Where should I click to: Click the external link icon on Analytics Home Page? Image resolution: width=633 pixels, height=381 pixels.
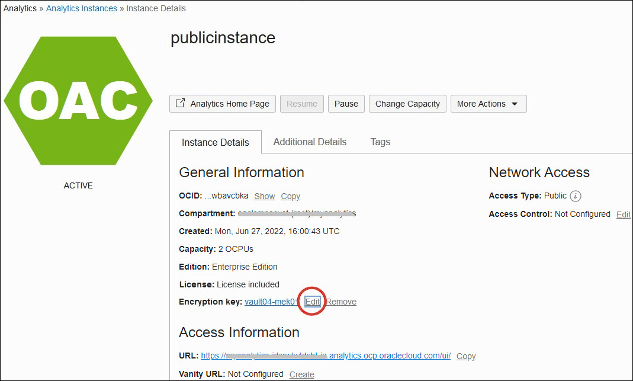click(x=180, y=103)
